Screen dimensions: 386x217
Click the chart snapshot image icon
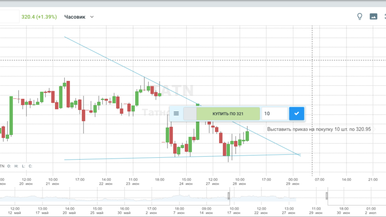[373, 16]
